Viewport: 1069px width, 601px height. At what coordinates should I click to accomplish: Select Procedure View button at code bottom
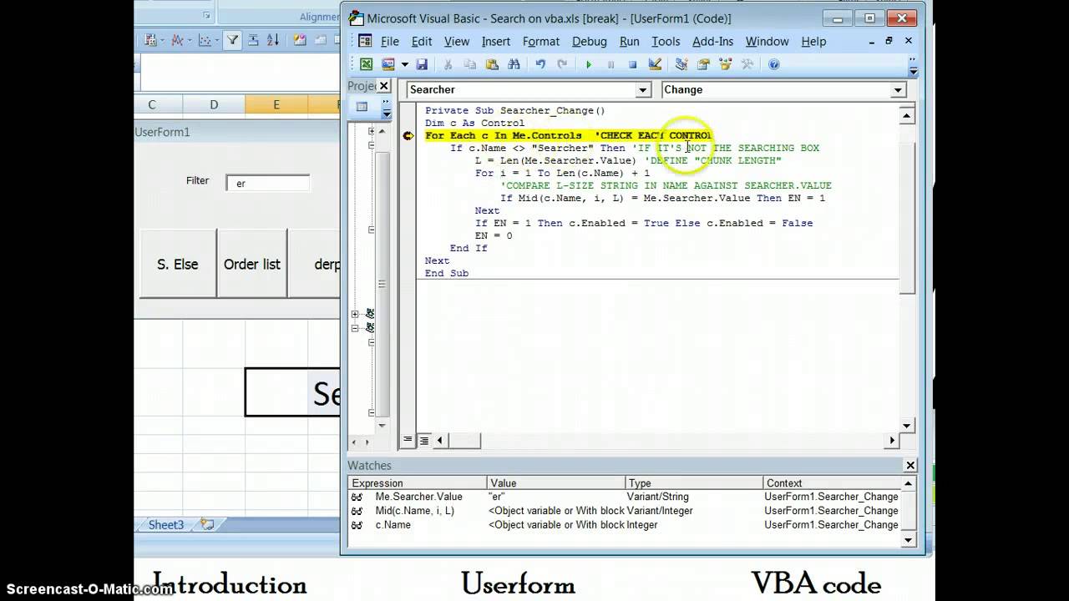click(408, 440)
